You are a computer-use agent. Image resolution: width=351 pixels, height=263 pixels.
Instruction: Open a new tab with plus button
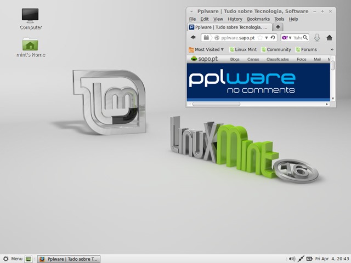click(x=278, y=27)
